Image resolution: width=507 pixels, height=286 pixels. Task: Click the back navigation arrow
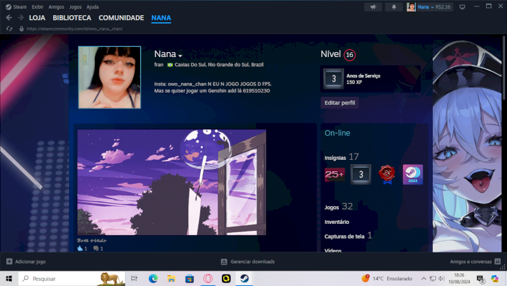(x=9, y=18)
